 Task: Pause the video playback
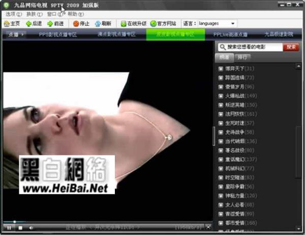[x=9, y=228]
